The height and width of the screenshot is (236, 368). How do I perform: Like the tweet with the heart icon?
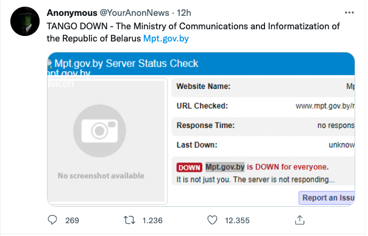tap(213, 220)
